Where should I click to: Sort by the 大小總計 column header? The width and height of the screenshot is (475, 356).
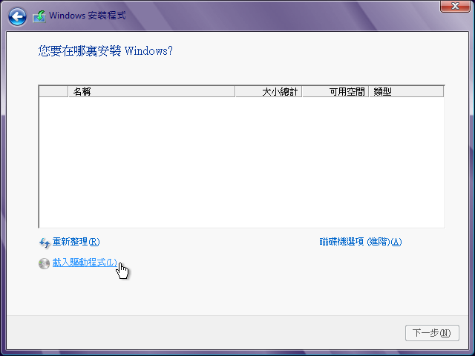(269, 91)
